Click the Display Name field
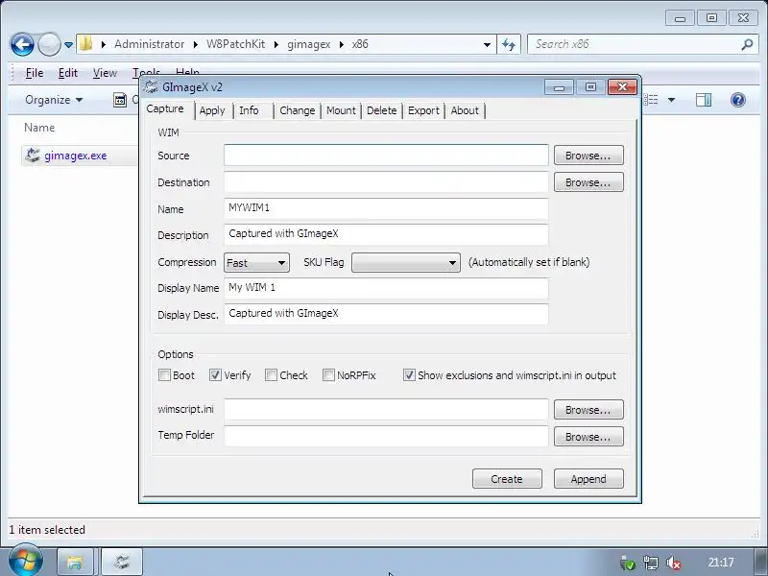Screen dimensions: 768x576 [386, 288]
